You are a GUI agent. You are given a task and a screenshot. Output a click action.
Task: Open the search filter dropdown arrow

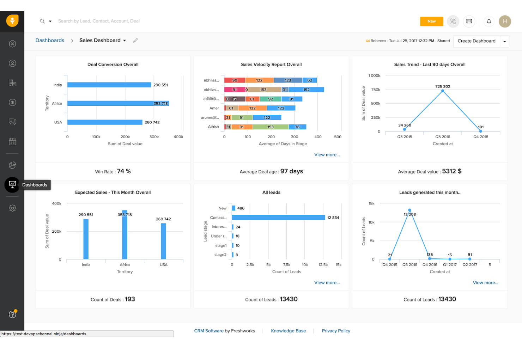(50, 21)
